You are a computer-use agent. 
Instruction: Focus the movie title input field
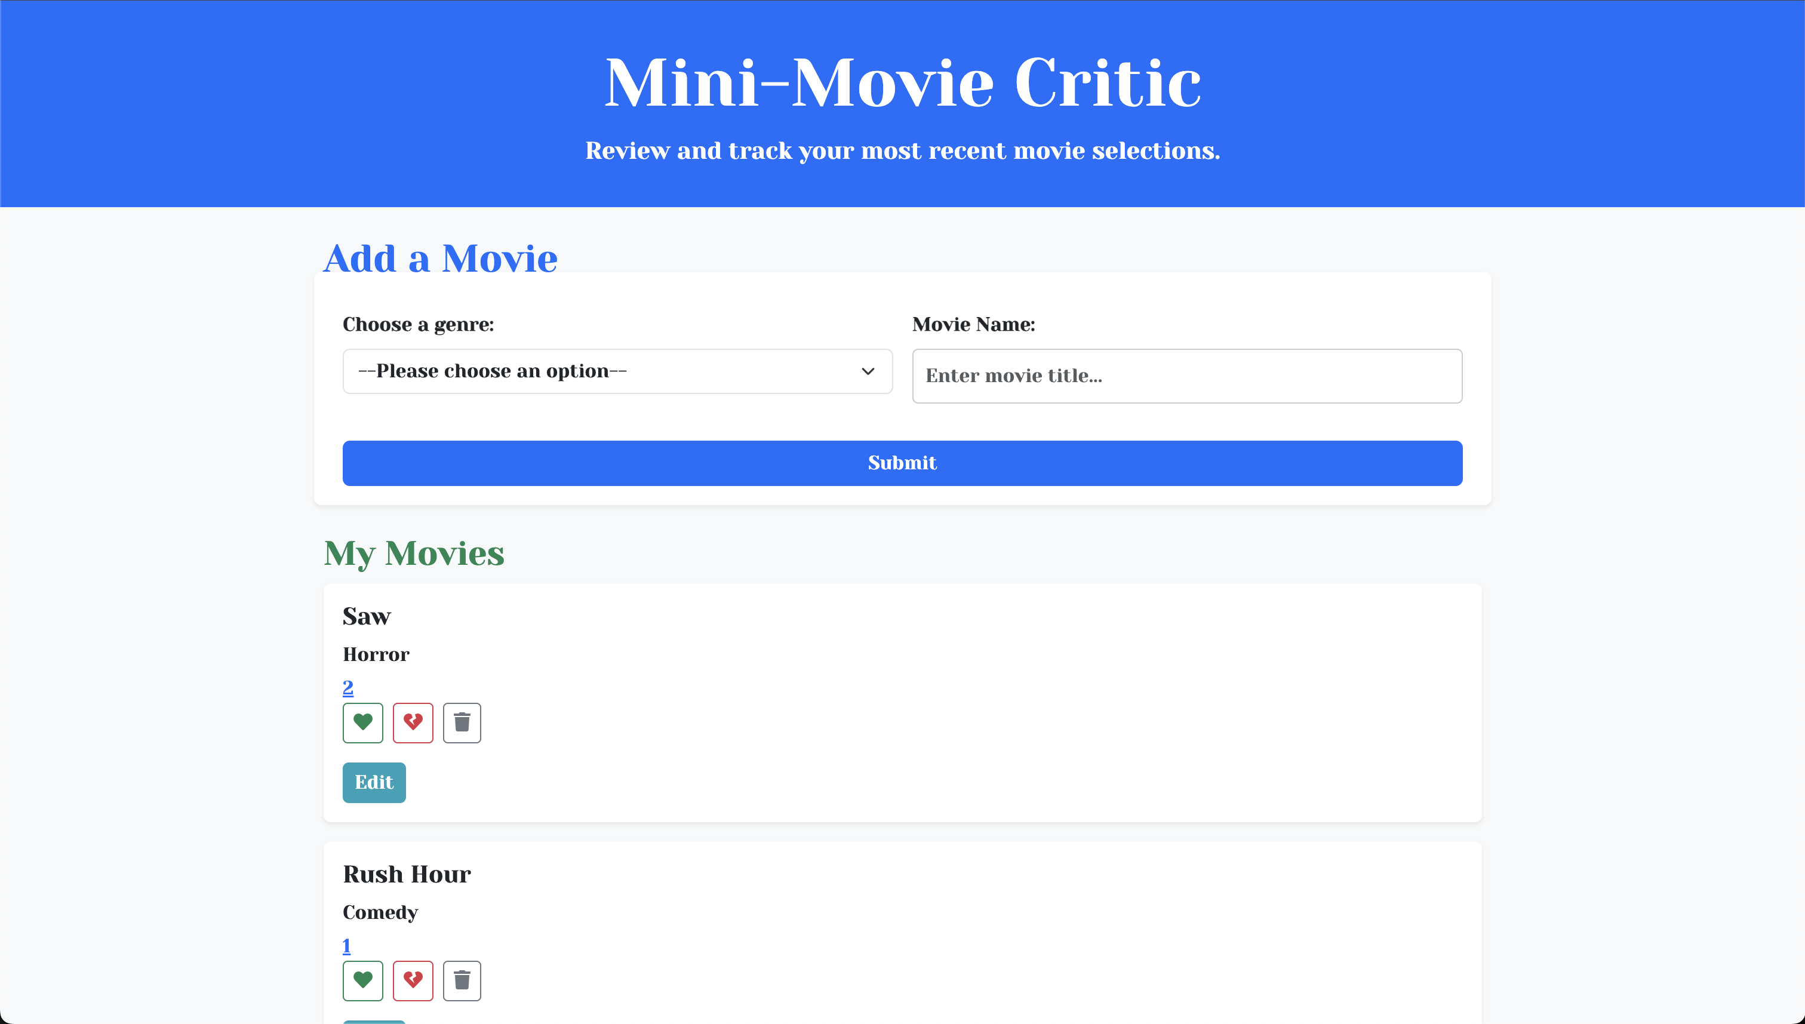(x=1187, y=376)
